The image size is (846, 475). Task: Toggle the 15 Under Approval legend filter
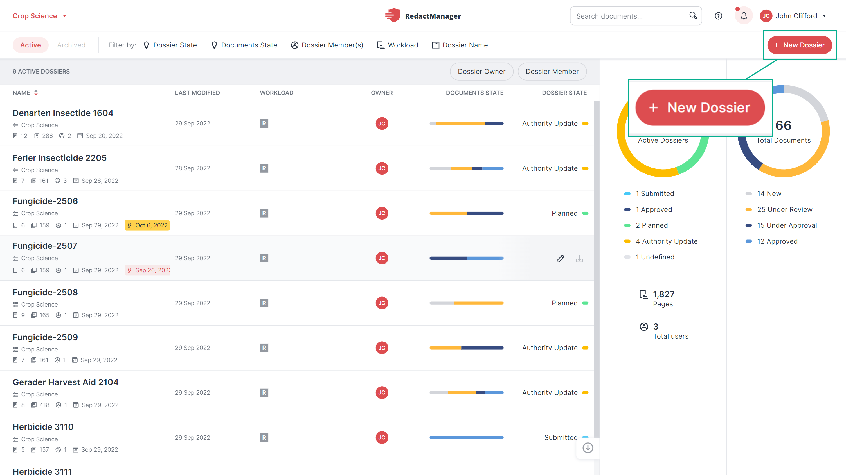coord(781,225)
